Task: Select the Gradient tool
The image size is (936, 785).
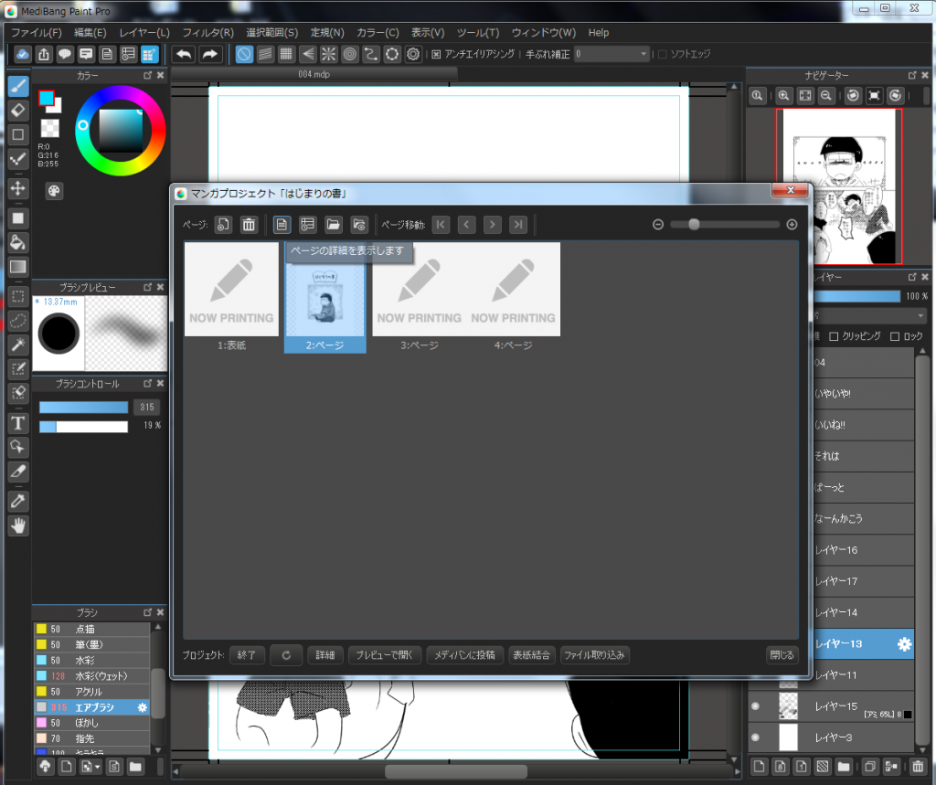Action: pos(18,266)
